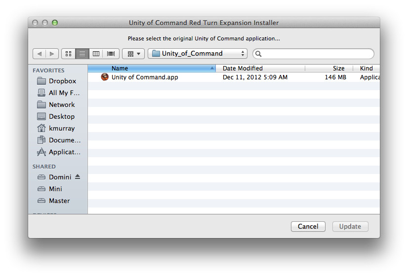Click the Documents sidebar icon

tap(41, 140)
